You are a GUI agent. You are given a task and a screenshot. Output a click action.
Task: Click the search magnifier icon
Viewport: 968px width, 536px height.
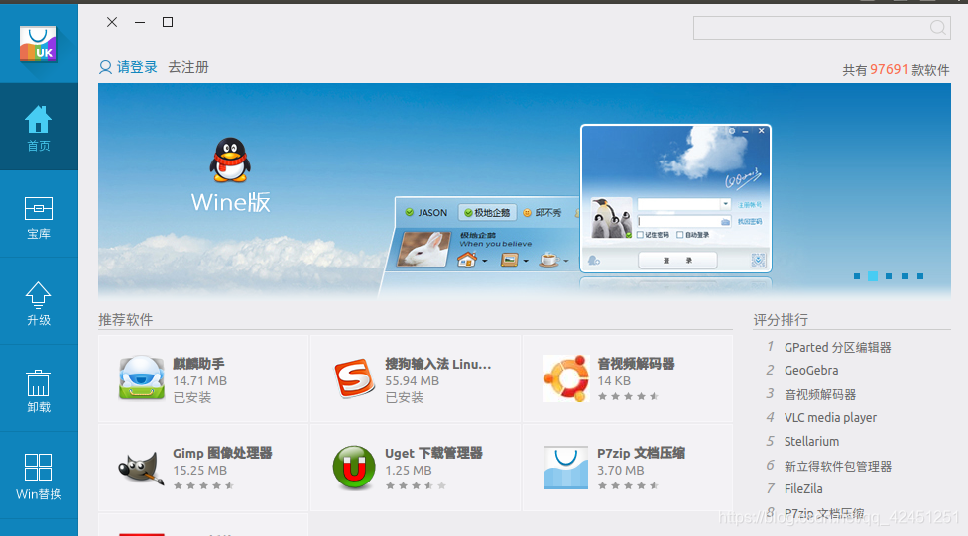click(937, 28)
